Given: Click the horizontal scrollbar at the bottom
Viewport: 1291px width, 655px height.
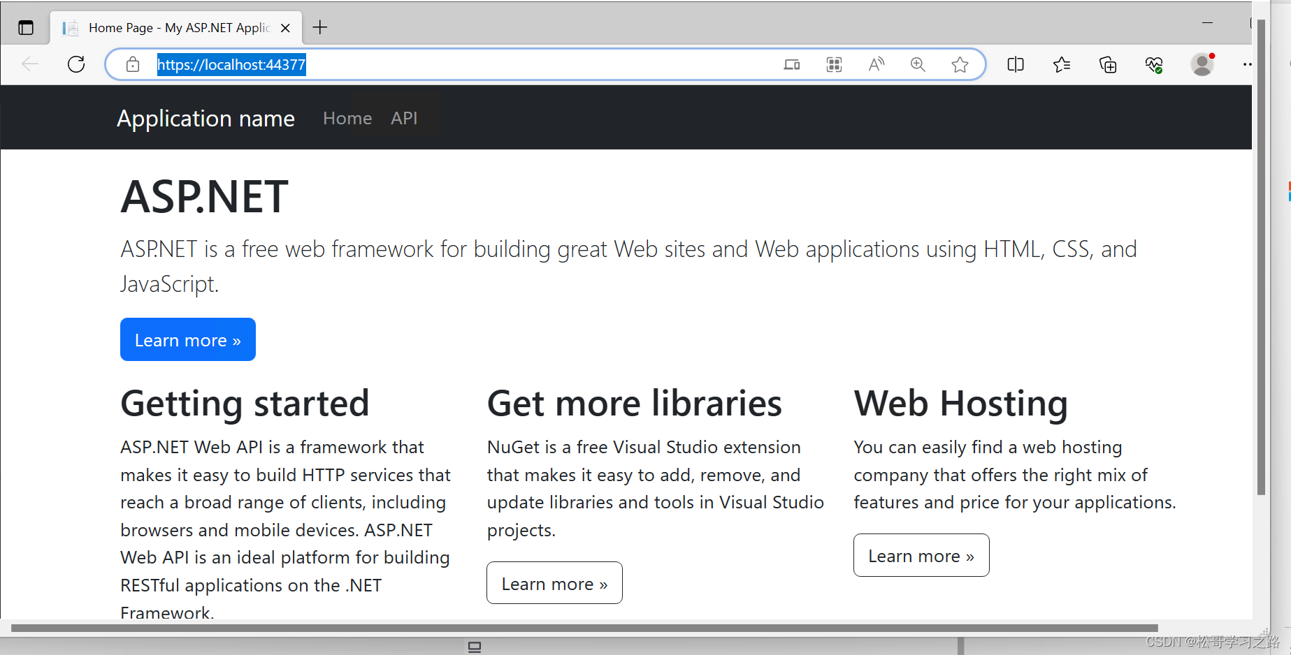Looking at the screenshot, I should pos(584,628).
